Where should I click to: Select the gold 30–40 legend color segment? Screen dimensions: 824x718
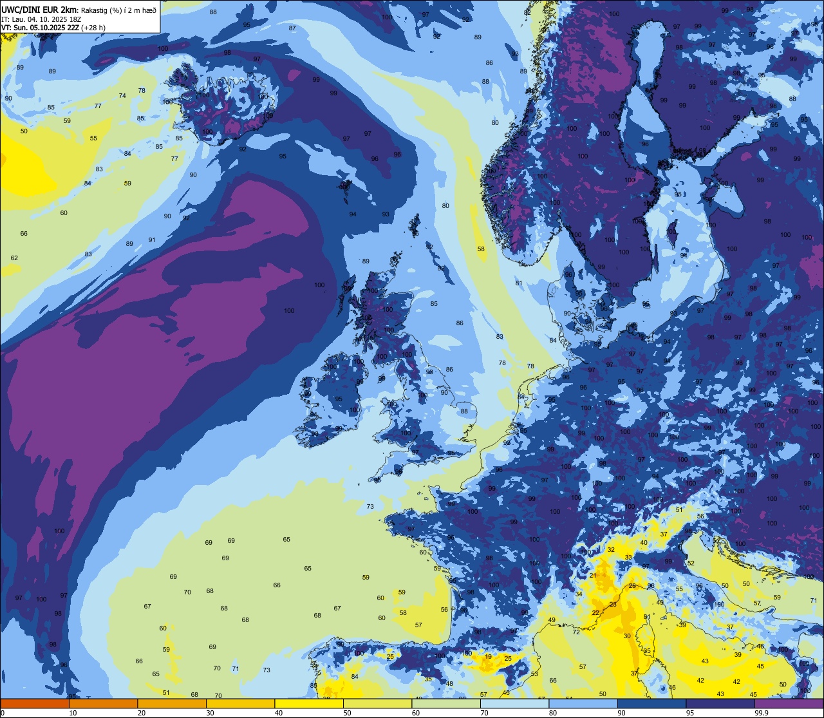pyautogui.click(x=240, y=703)
